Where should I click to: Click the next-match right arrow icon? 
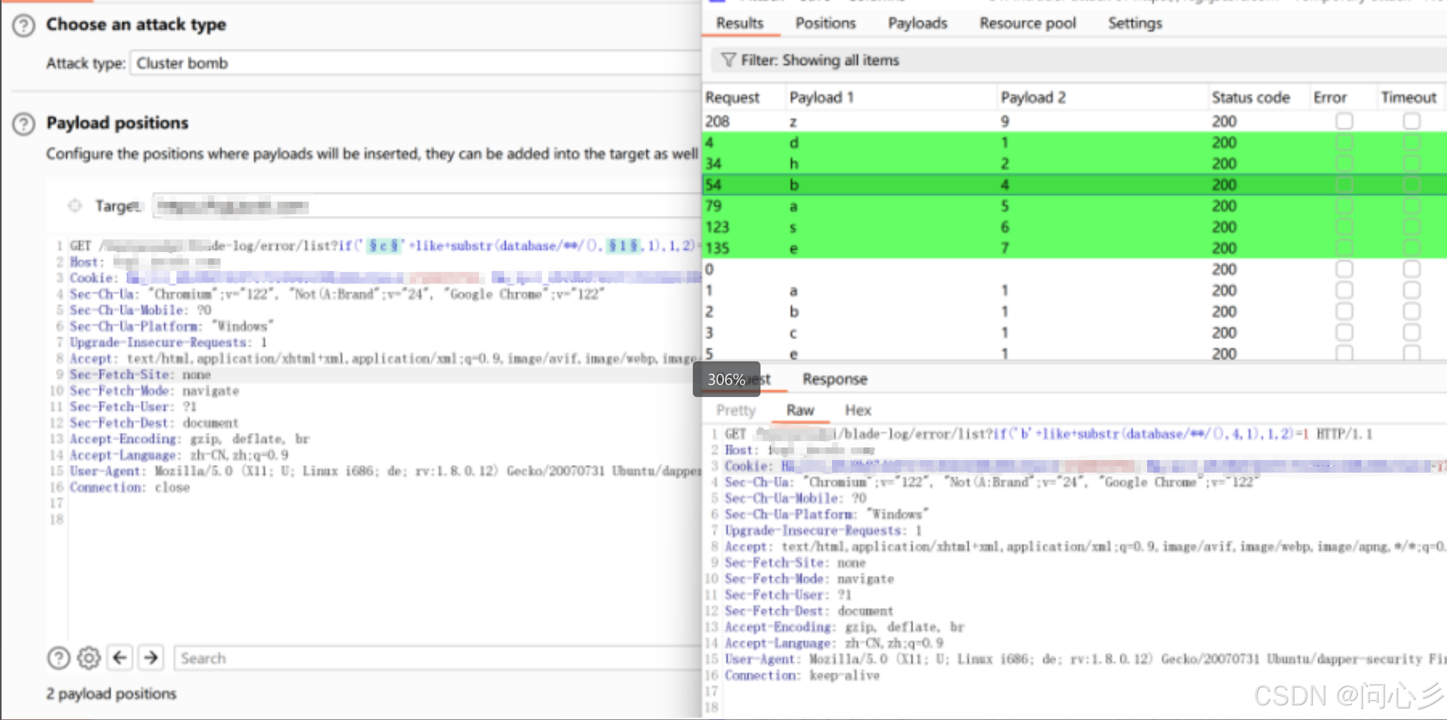click(151, 658)
